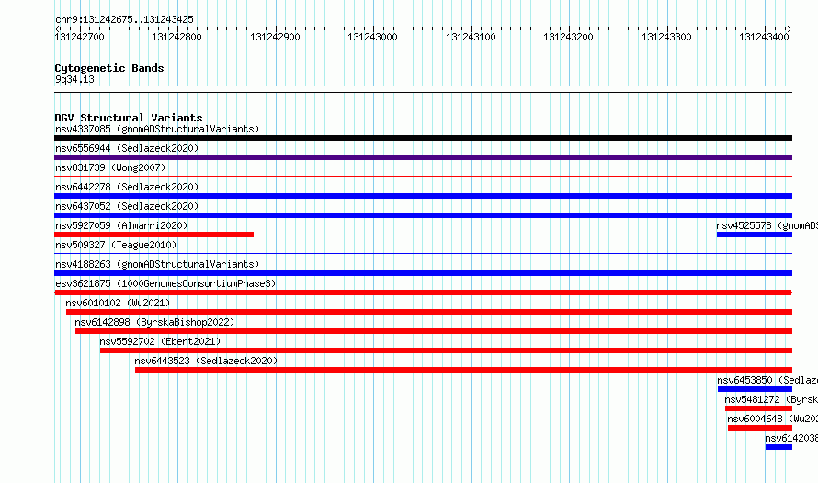Open the esv3621875 (1000GenomesConsortiumPhase3) label
Viewport: 818px width, 483px height.
click(165, 283)
